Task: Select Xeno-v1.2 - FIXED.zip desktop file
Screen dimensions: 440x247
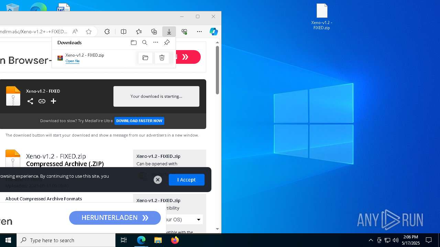Action: point(322,16)
